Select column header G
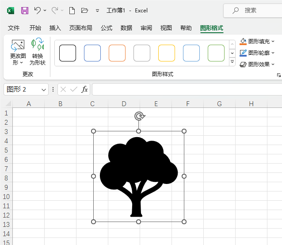 click(x=219, y=104)
